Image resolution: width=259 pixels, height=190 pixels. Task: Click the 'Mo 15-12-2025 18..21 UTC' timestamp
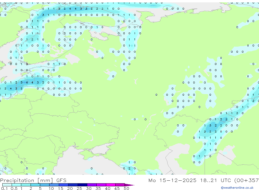pyautogui.click(x=190, y=180)
